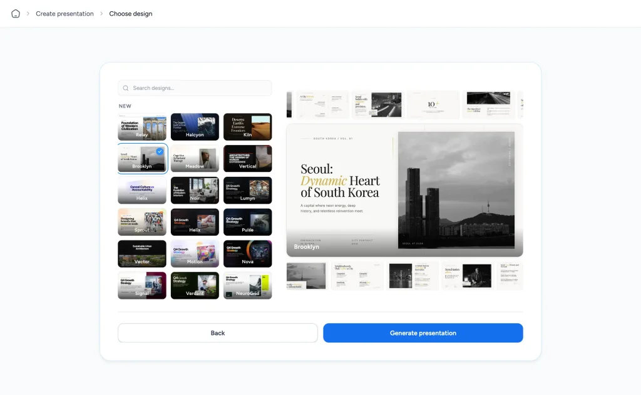Choose the Kiln desert design
This screenshot has width=641, height=395.
247,127
